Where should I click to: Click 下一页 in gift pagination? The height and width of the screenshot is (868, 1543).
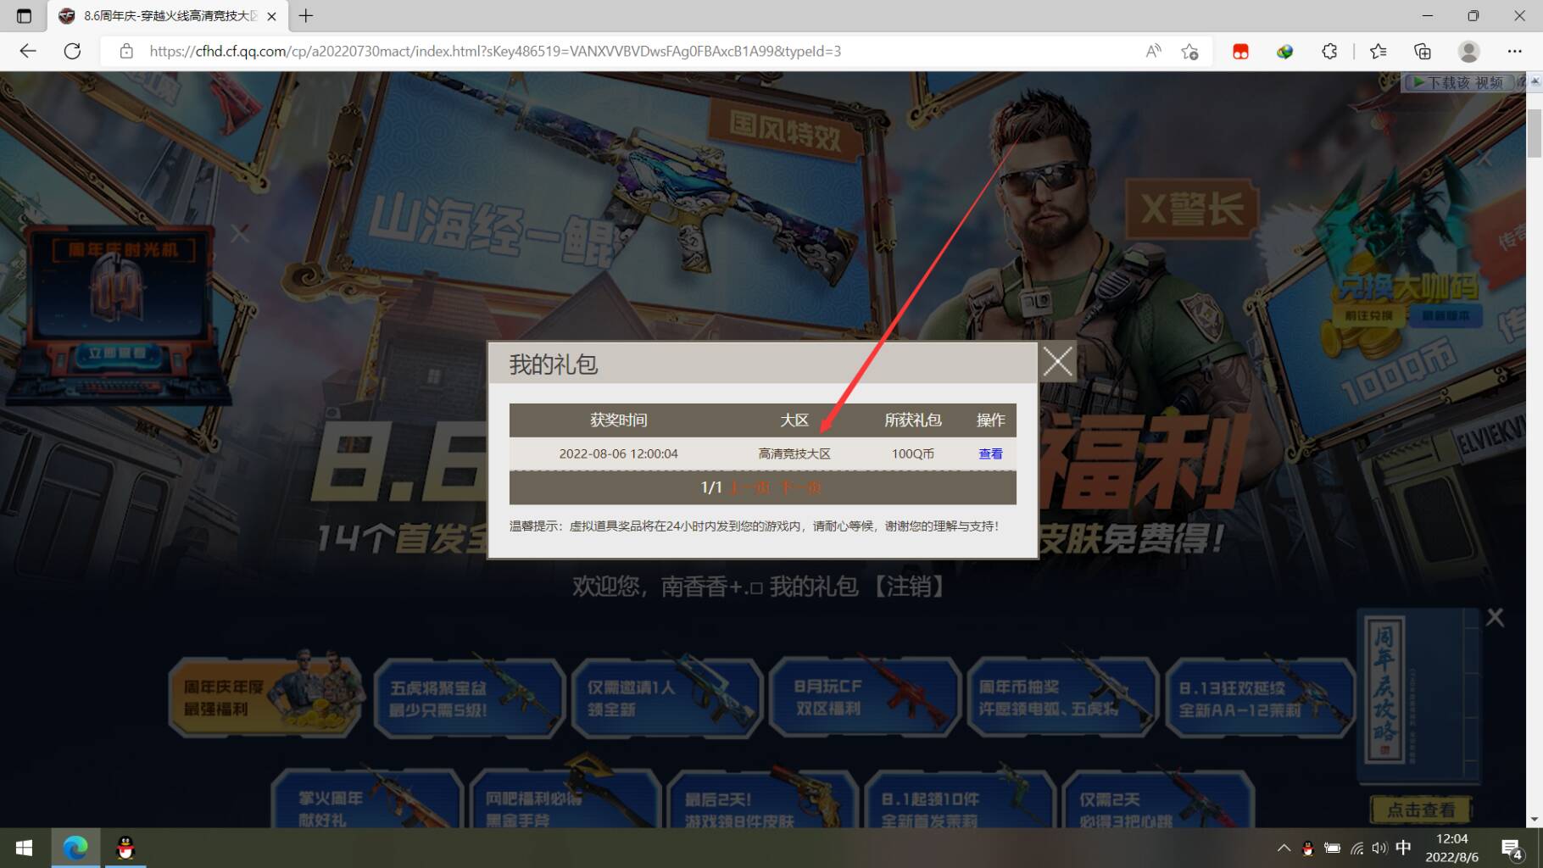point(799,487)
